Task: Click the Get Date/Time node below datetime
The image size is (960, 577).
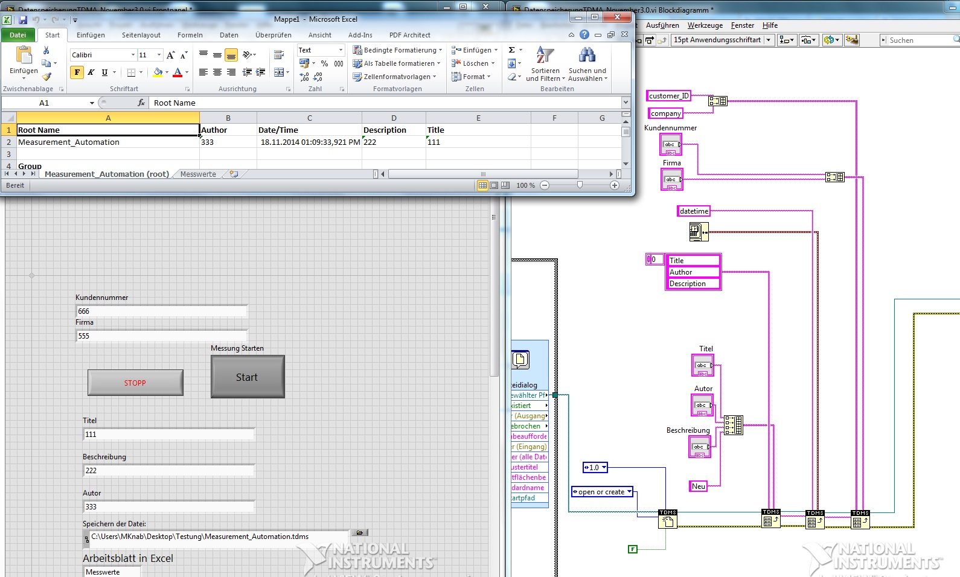Action: 699,232
